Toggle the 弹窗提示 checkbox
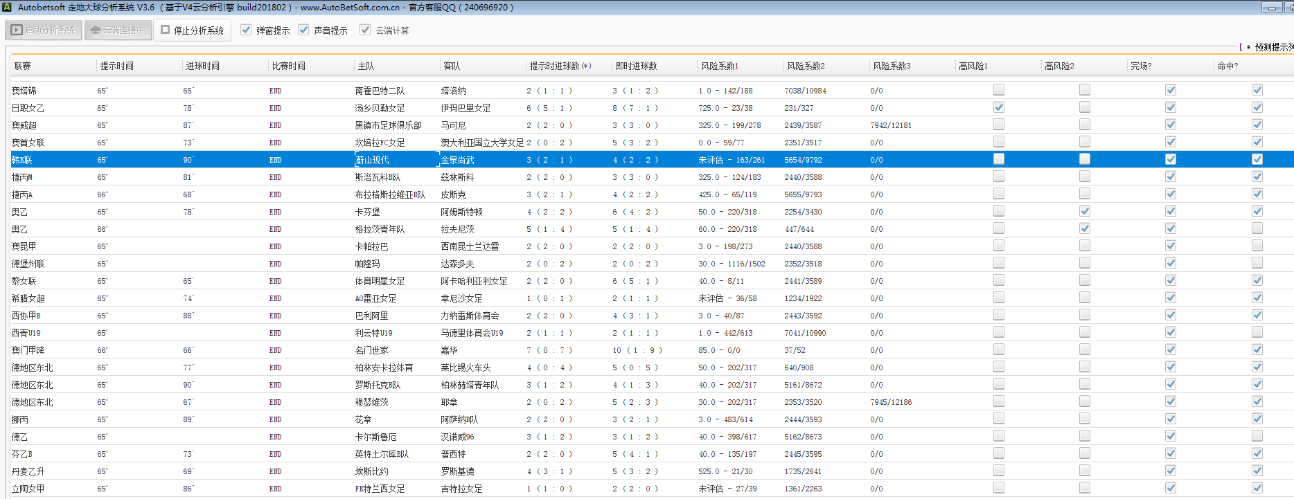Viewport: 1294px width, 499px height. point(246,30)
